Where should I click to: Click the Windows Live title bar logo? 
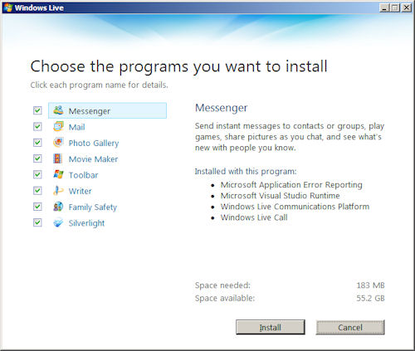point(8,7)
